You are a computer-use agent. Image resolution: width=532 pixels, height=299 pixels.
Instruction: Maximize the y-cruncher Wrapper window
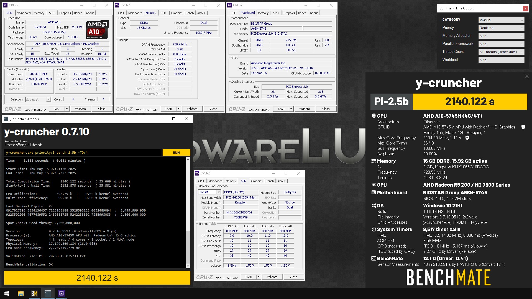174,119
